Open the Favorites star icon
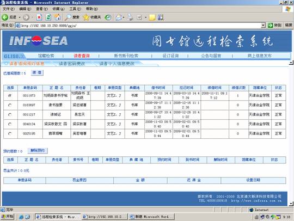This screenshot has height=221, width=294. click(86, 17)
